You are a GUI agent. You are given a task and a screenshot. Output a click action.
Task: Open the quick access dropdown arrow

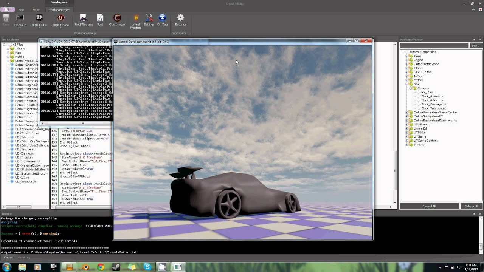[x=8, y=3]
